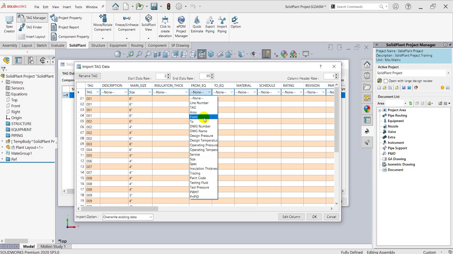Open the Spec Creator tool

pos(9,24)
